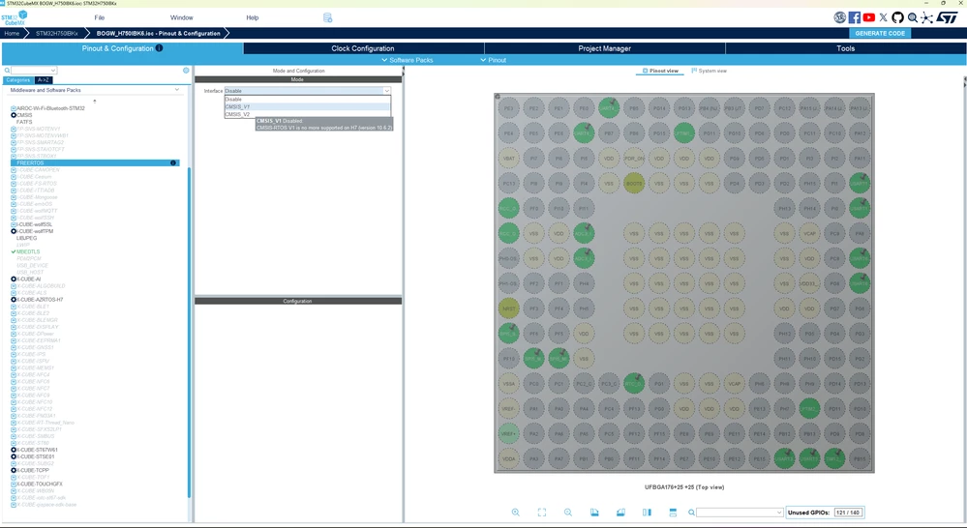Click the ST community network star icon
The height and width of the screenshot is (528, 967).
tap(927, 17)
